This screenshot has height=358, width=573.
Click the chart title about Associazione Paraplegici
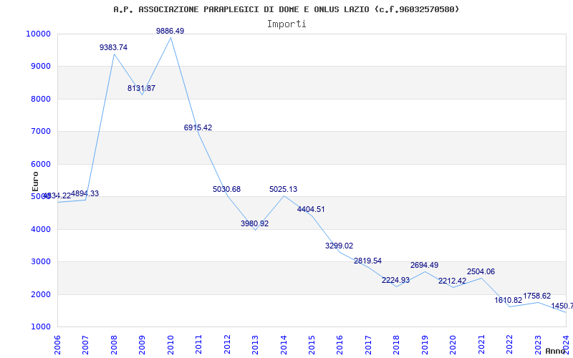click(286, 9)
